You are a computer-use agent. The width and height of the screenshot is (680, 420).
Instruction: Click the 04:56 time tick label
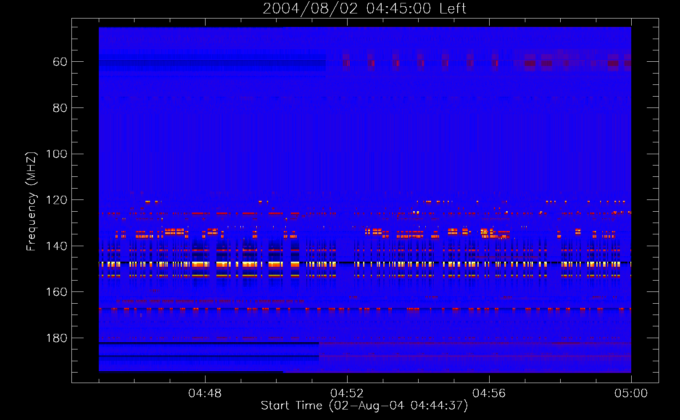pyautogui.click(x=489, y=394)
